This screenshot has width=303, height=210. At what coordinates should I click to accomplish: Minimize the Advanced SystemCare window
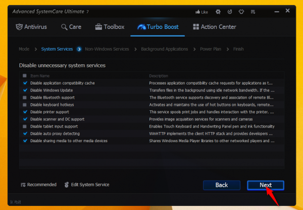pos(277,12)
